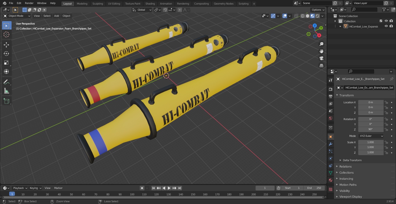The image size is (396, 204).
Task: Select the Annotate tool
Action: pos(6,82)
